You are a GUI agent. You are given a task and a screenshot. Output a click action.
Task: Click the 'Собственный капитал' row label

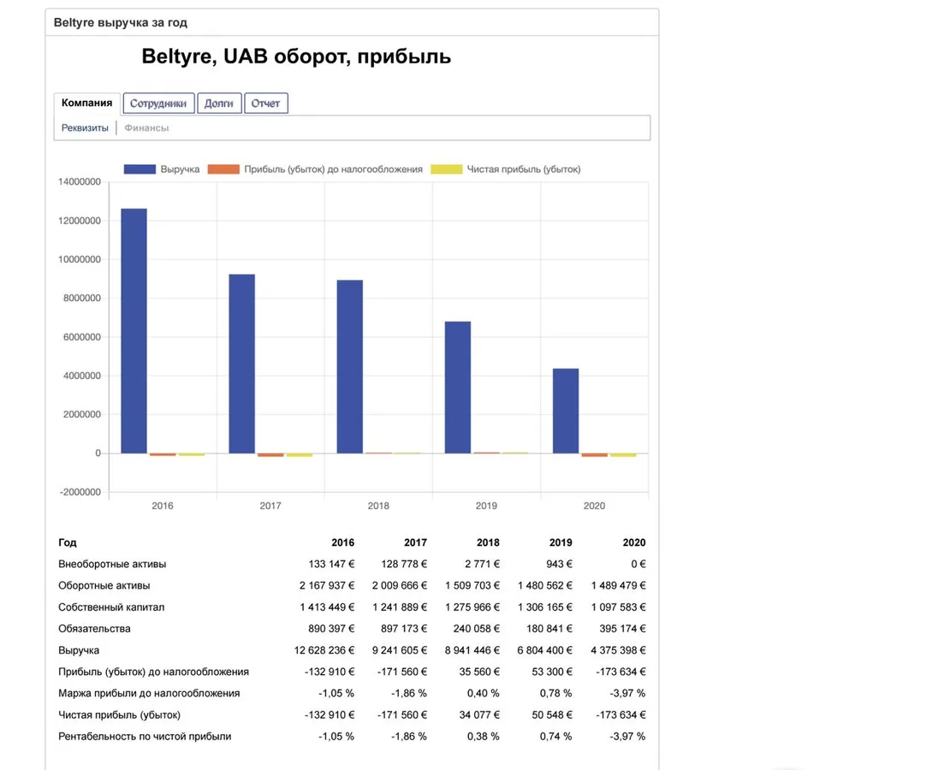[111, 607]
